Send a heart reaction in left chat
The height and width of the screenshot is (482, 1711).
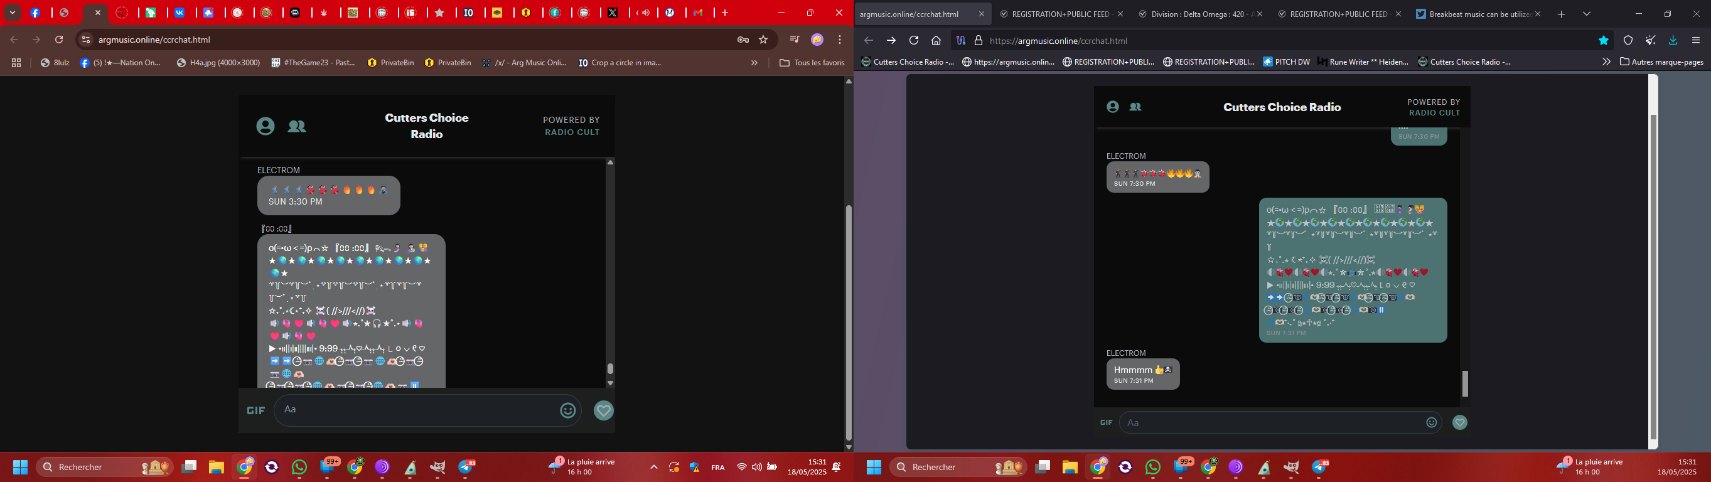(603, 411)
